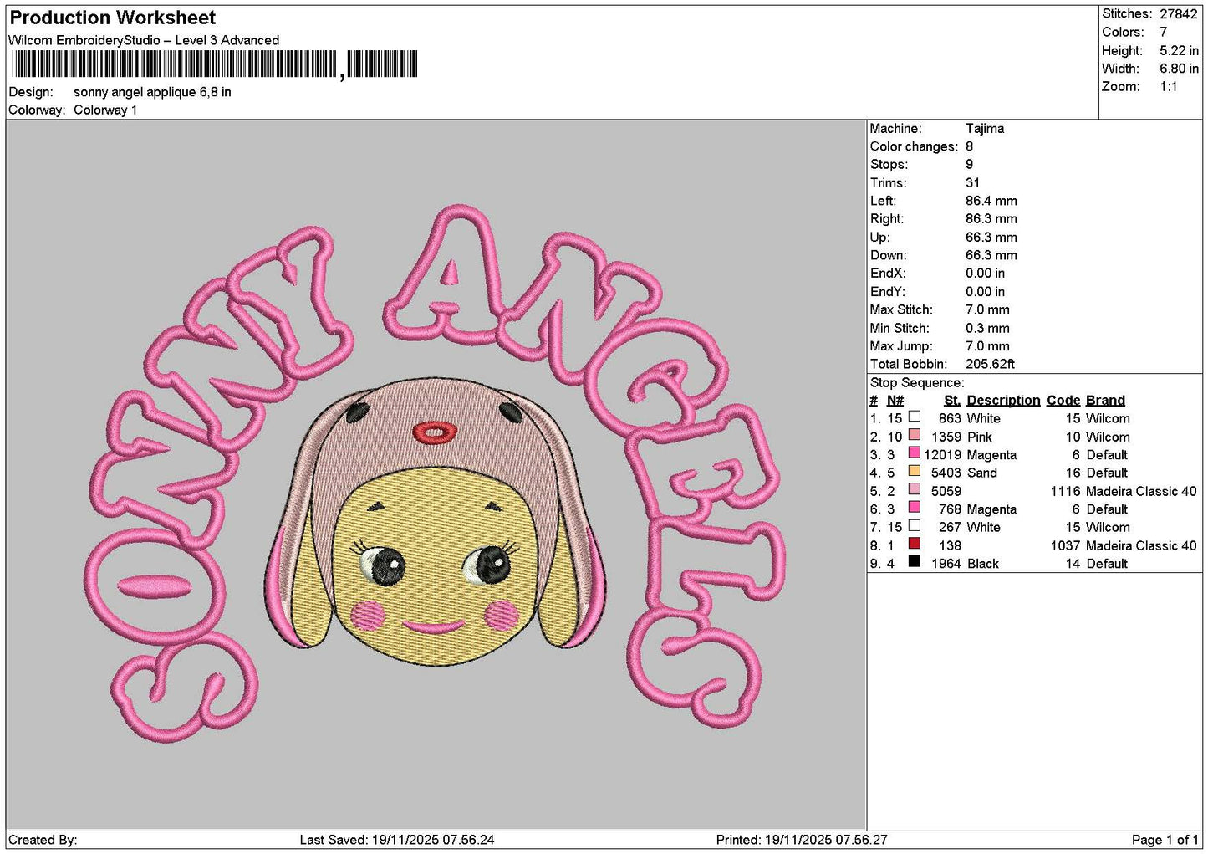The image size is (1208, 854).
Task: Pick the Magenta swatch with 12019 stitches
Action: pos(915,453)
